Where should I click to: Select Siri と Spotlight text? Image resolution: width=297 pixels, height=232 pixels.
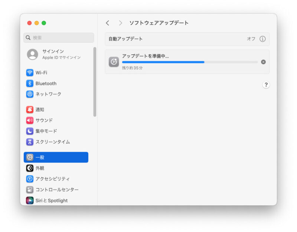click(x=52, y=200)
